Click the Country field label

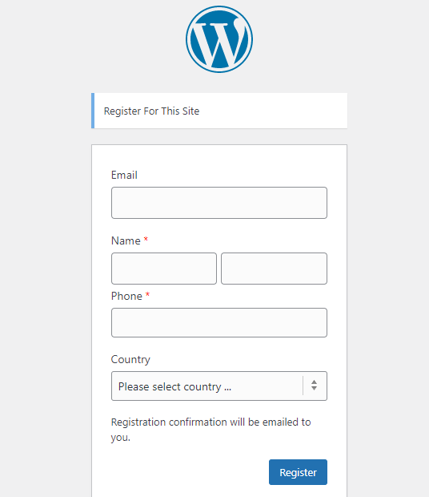click(130, 359)
